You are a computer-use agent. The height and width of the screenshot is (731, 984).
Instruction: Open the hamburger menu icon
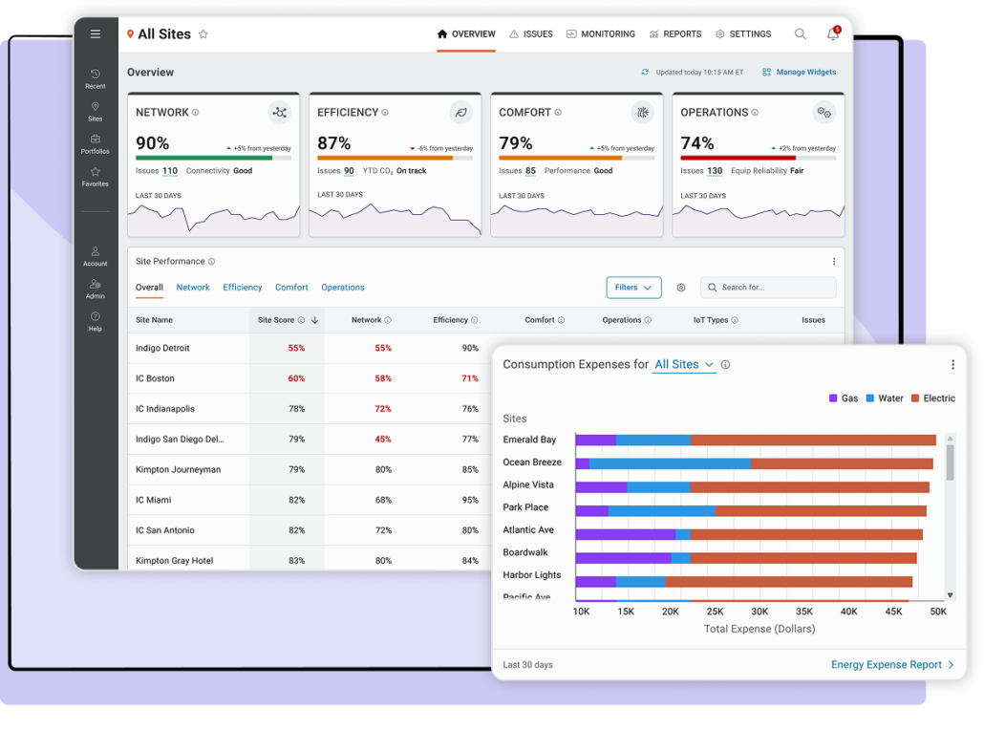point(95,33)
